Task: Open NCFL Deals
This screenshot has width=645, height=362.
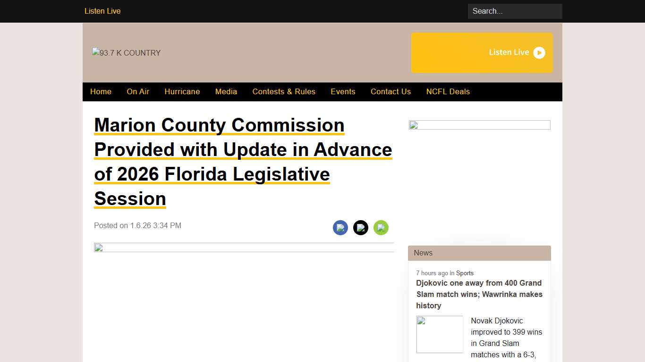Action: click(448, 91)
